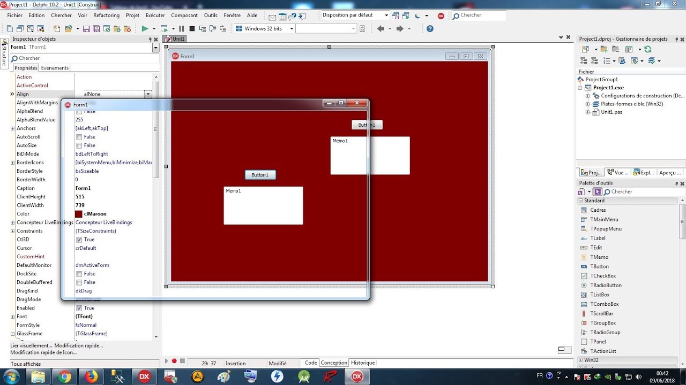Uncheck the Enabled property checkbox

(x=79, y=308)
